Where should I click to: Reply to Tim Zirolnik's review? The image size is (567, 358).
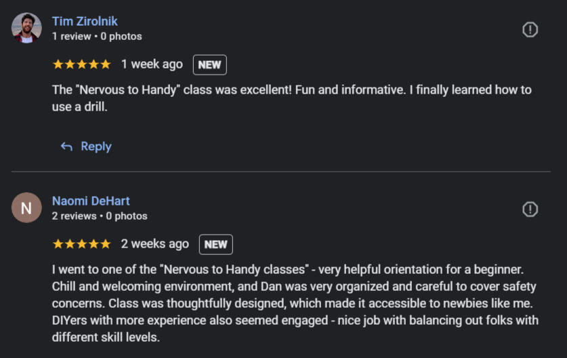pyautogui.click(x=96, y=146)
